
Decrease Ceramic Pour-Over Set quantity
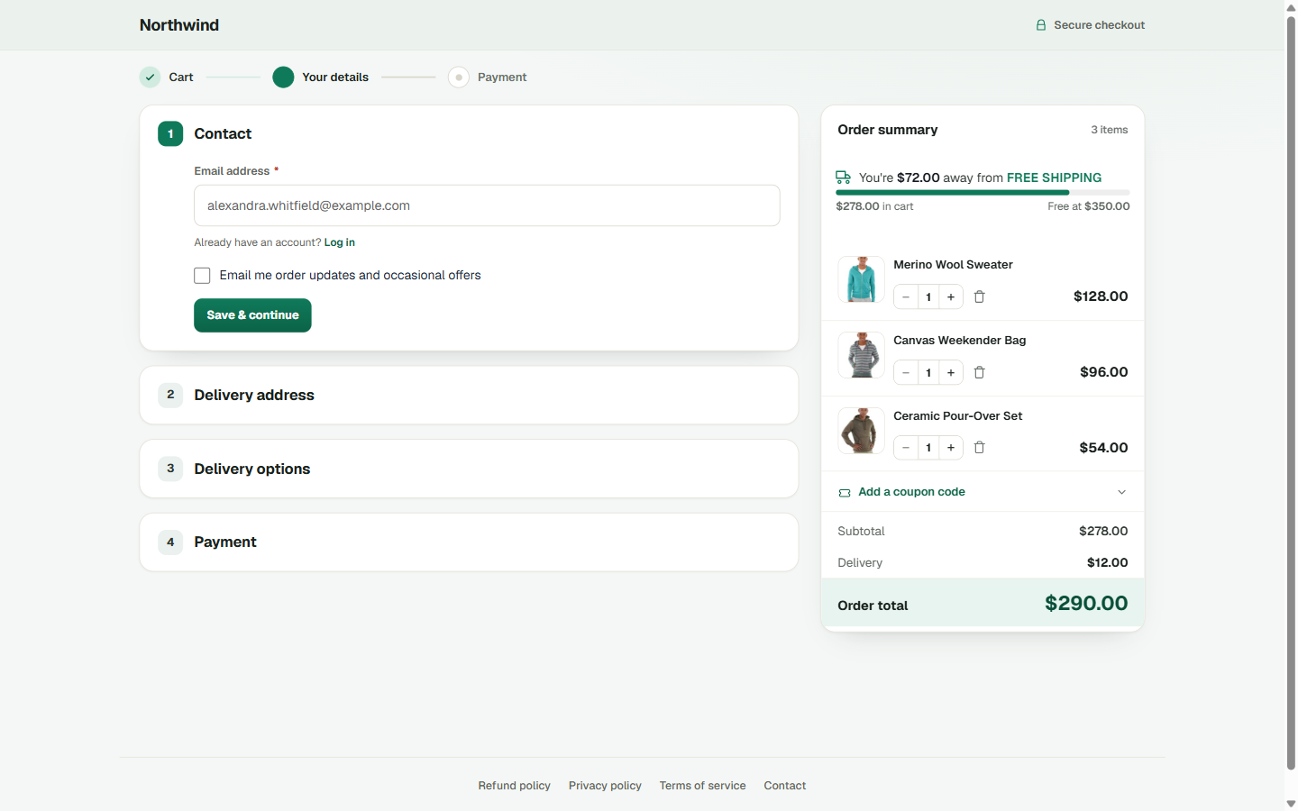pos(906,448)
